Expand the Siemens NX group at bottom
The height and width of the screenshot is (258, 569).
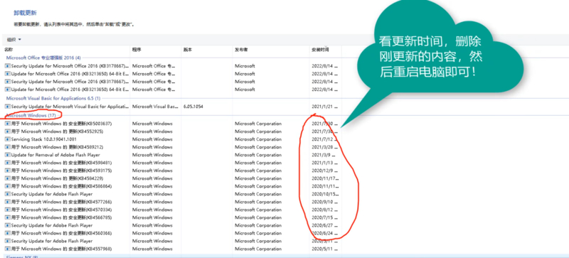22,257
